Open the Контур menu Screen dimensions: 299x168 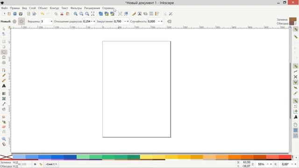pyautogui.click(x=54, y=8)
